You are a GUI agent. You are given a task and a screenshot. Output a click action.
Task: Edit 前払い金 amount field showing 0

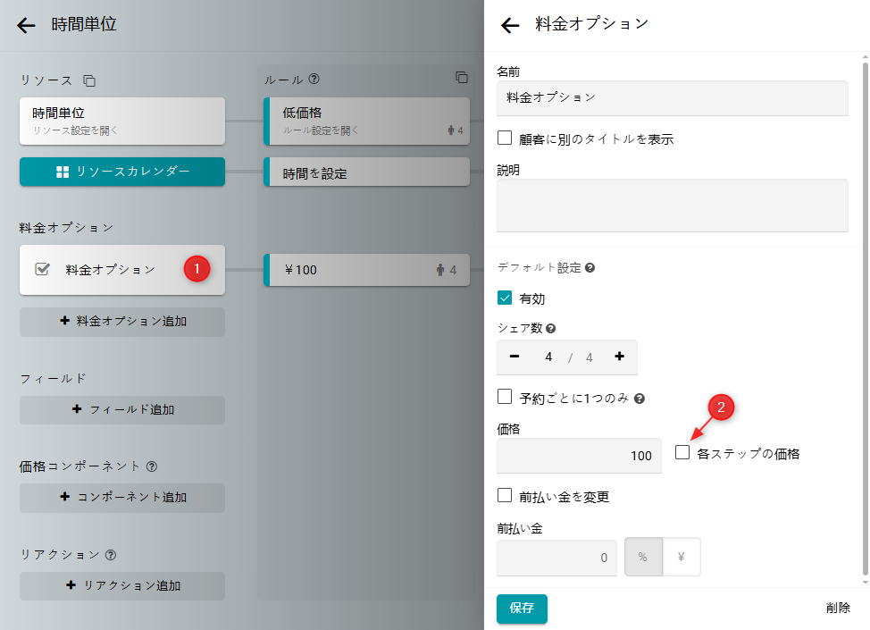556,558
